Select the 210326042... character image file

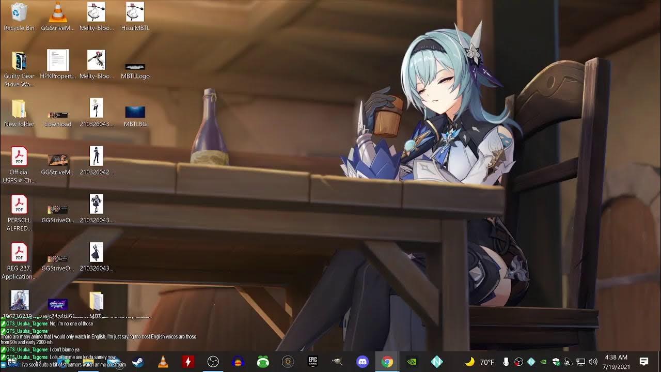97,161
